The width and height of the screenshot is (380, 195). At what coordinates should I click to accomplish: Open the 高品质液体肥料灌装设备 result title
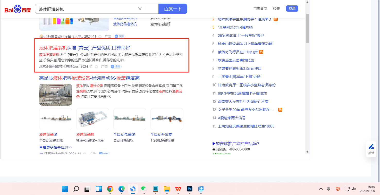coord(89,78)
